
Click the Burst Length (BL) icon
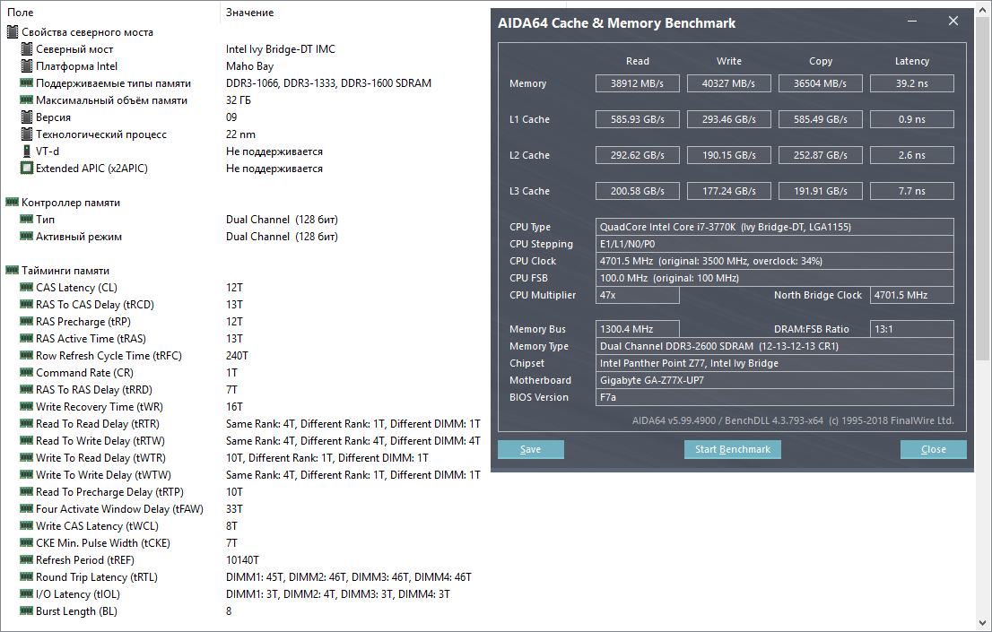point(27,611)
